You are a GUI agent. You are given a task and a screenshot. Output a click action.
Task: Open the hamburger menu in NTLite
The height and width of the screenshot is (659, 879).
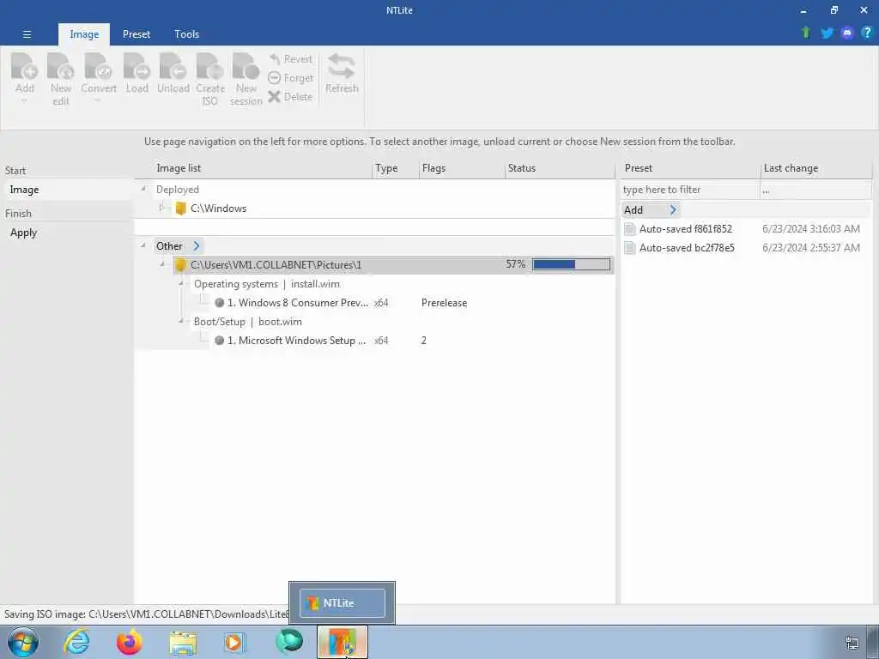point(27,34)
